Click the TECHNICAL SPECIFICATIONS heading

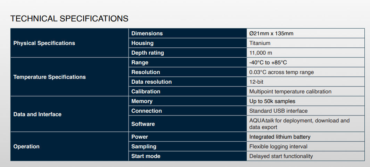tap(69, 19)
